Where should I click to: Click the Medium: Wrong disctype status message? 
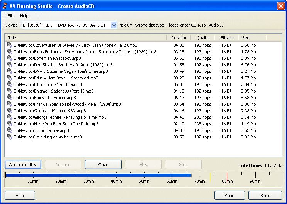tap(171, 25)
